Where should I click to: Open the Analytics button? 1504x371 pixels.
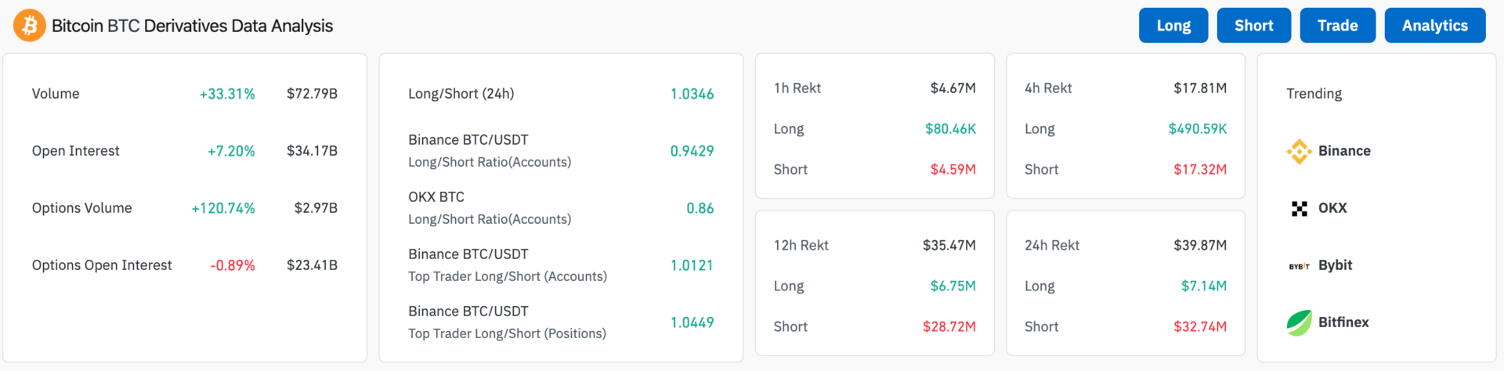pyautogui.click(x=1434, y=26)
